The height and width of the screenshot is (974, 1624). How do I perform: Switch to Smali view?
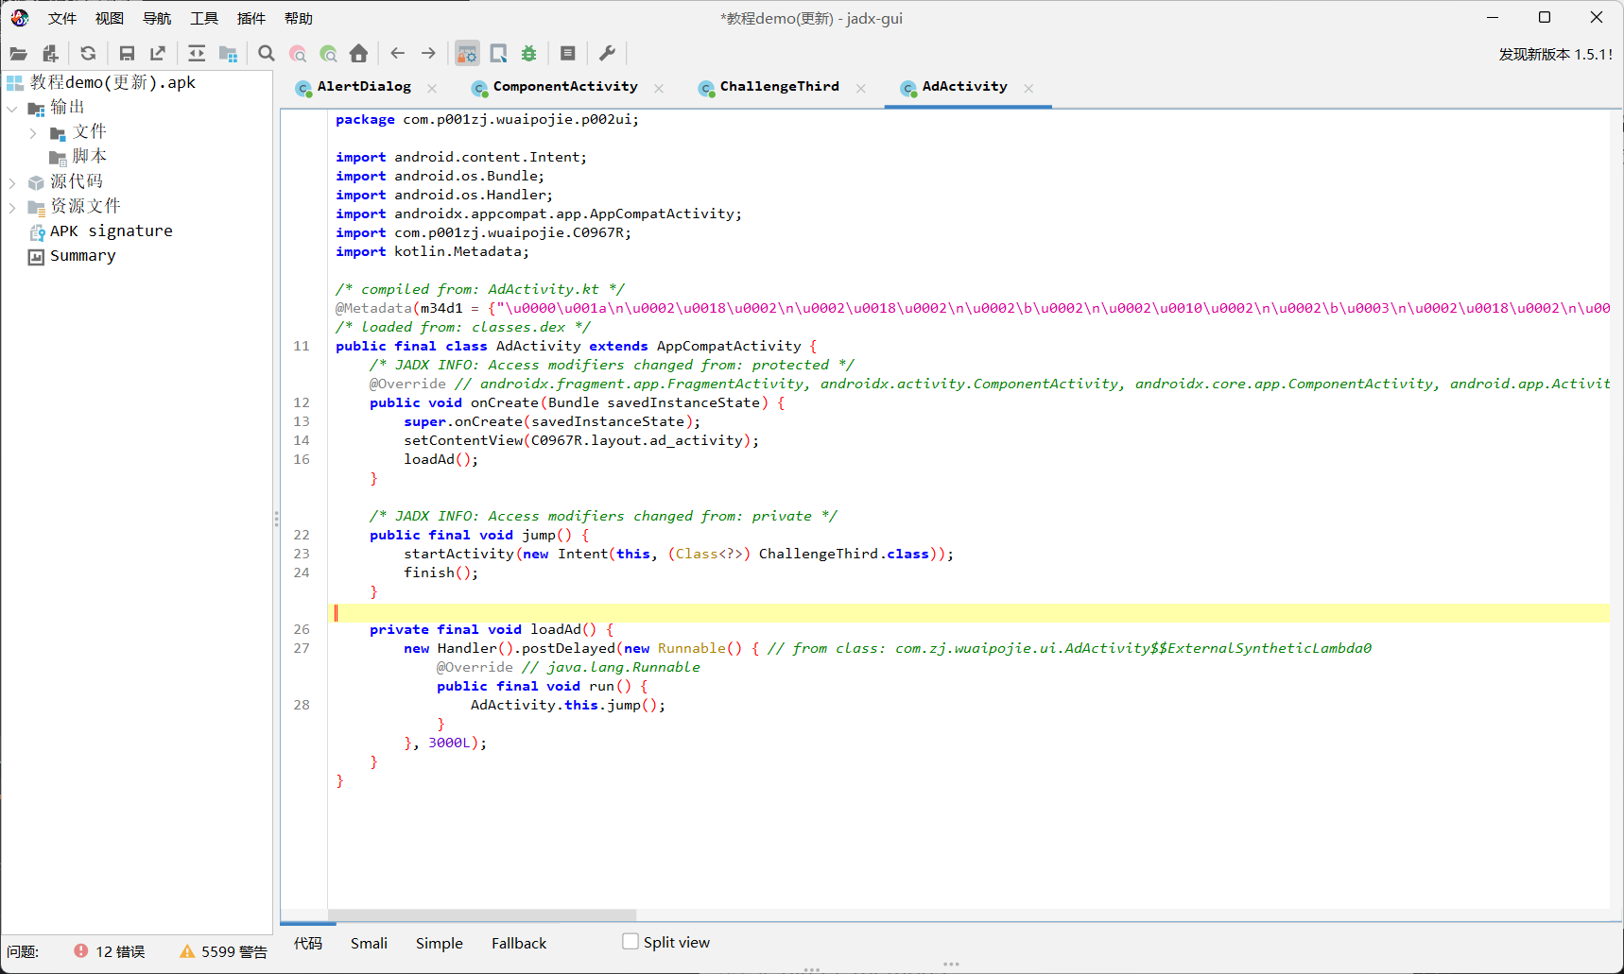(x=369, y=943)
